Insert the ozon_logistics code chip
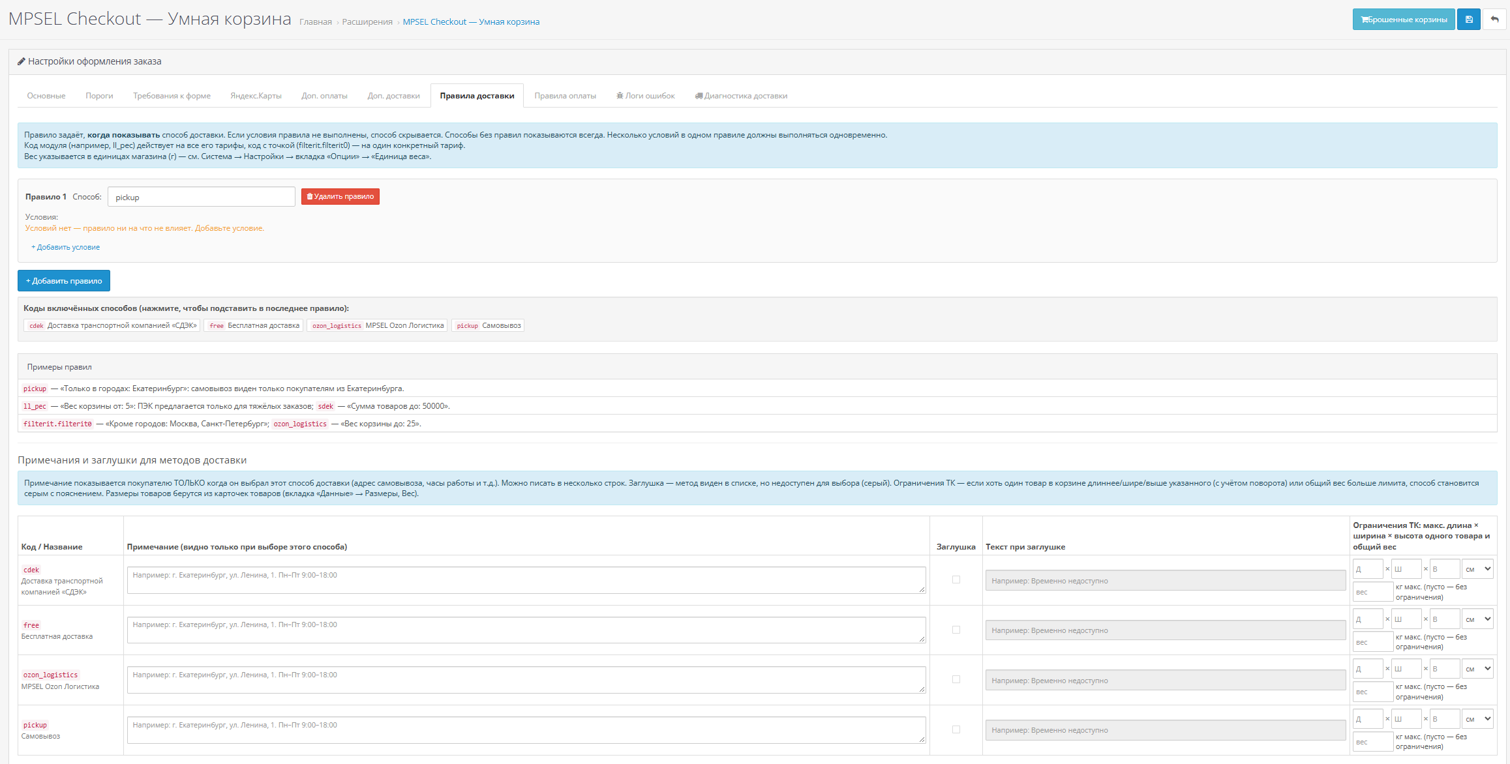1510x764 pixels. [378, 326]
